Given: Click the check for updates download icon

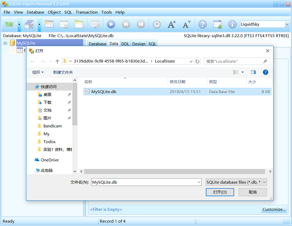Looking at the screenshot, I should pyautogui.click(x=217, y=24).
